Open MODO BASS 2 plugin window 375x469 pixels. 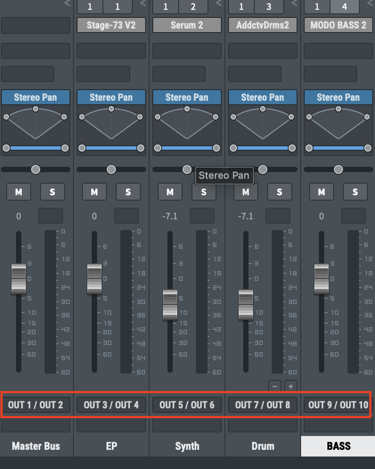coord(338,25)
